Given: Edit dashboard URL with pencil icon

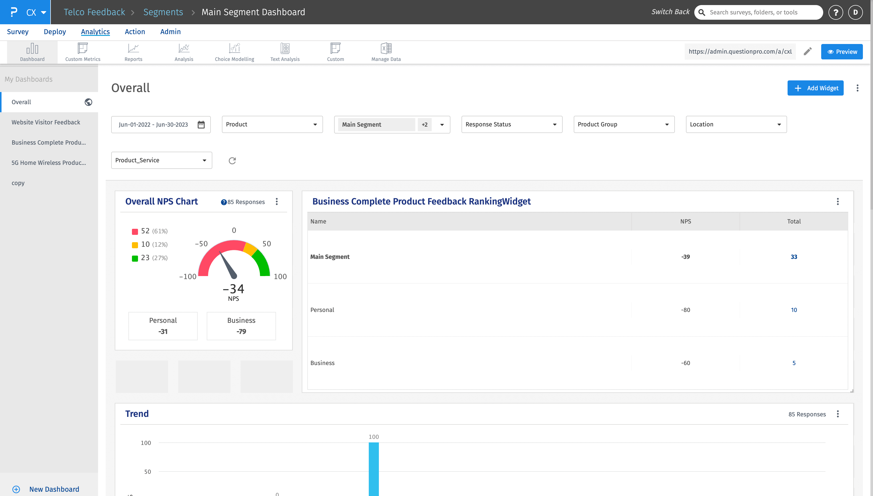Looking at the screenshot, I should coord(808,51).
